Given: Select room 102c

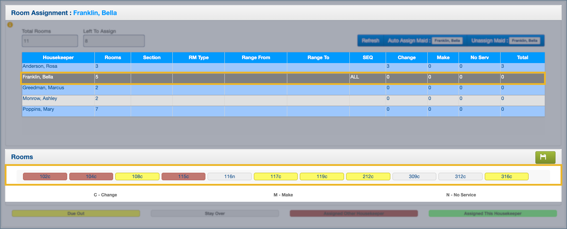Looking at the screenshot, I should click(x=45, y=176).
